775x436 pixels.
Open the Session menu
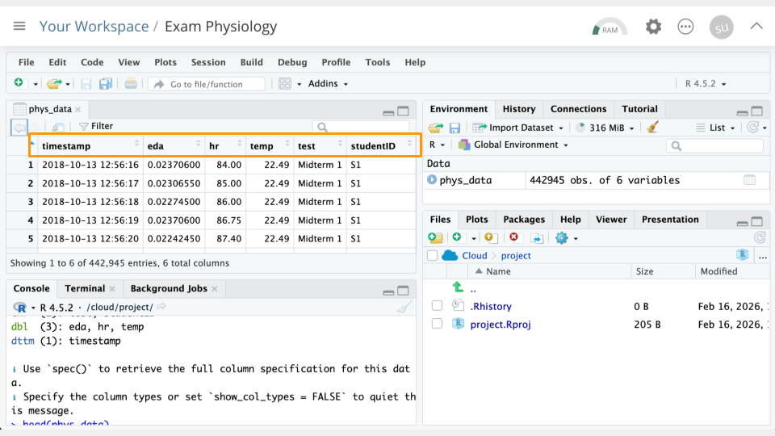[x=208, y=62]
